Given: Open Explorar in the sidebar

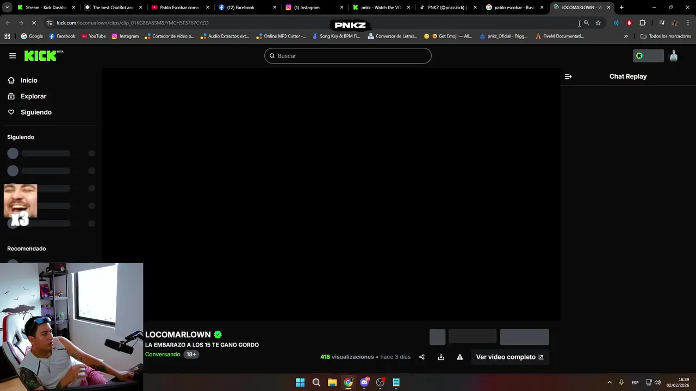Looking at the screenshot, I should pos(33,96).
